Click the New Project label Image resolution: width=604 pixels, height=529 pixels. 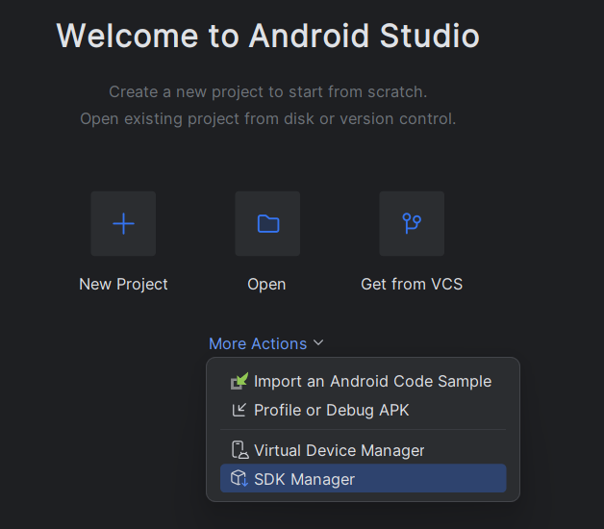point(123,285)
